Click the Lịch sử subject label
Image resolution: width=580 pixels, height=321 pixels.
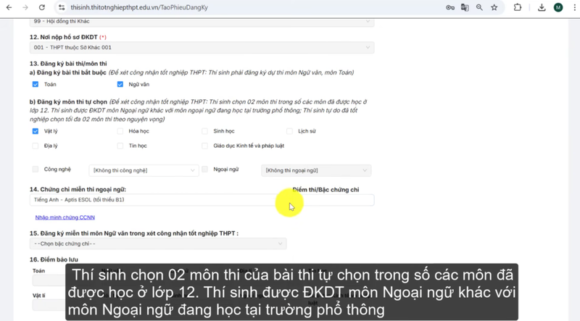(307, 131)
